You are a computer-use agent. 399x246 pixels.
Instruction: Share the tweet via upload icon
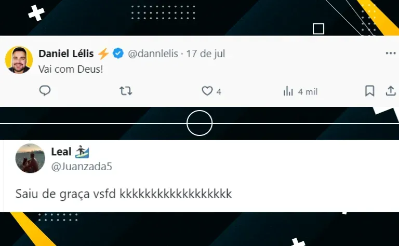point(391,91)
